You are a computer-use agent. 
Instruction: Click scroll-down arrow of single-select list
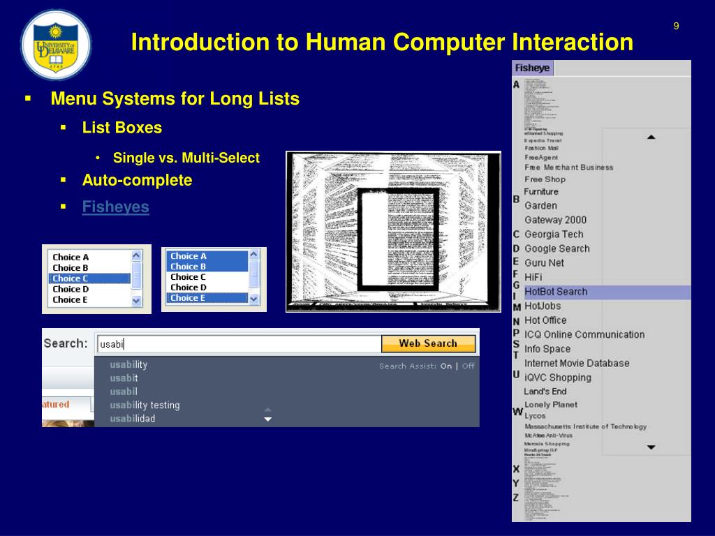point(136,300)
